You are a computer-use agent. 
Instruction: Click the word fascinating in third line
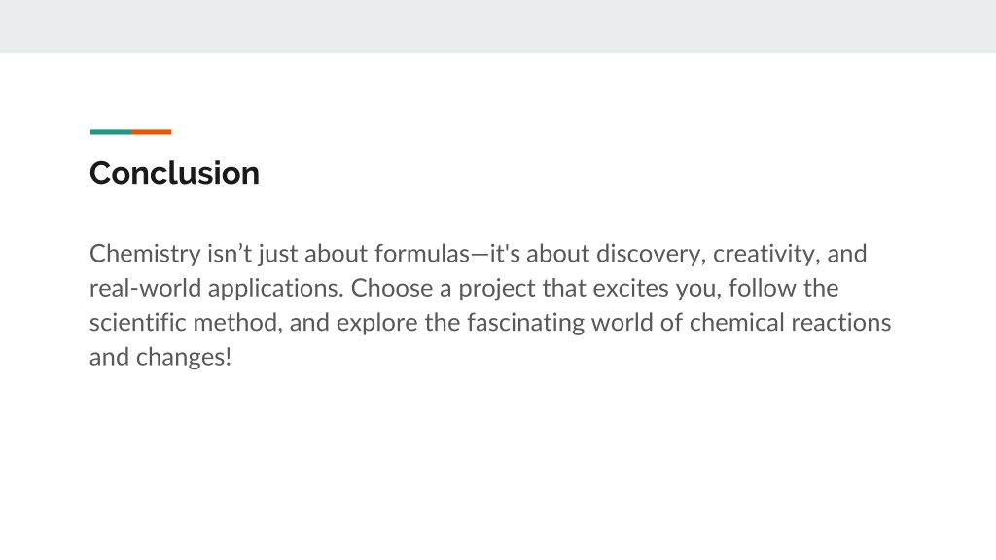pos(525,324)
